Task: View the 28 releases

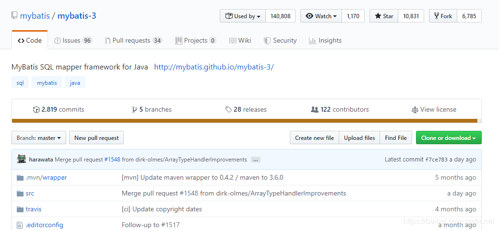Action: pyautogui.click(x=246, y=109)
